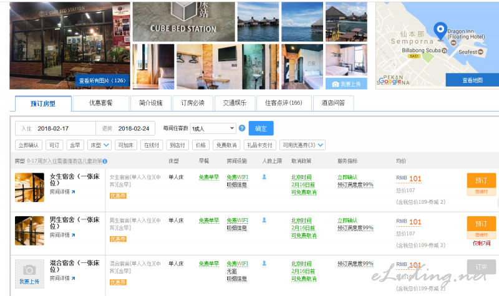Click the 仅剩7间 notice in 男生宿舍 row
The width and height of the screenshot is (499, 296).
tap(482, 243)
